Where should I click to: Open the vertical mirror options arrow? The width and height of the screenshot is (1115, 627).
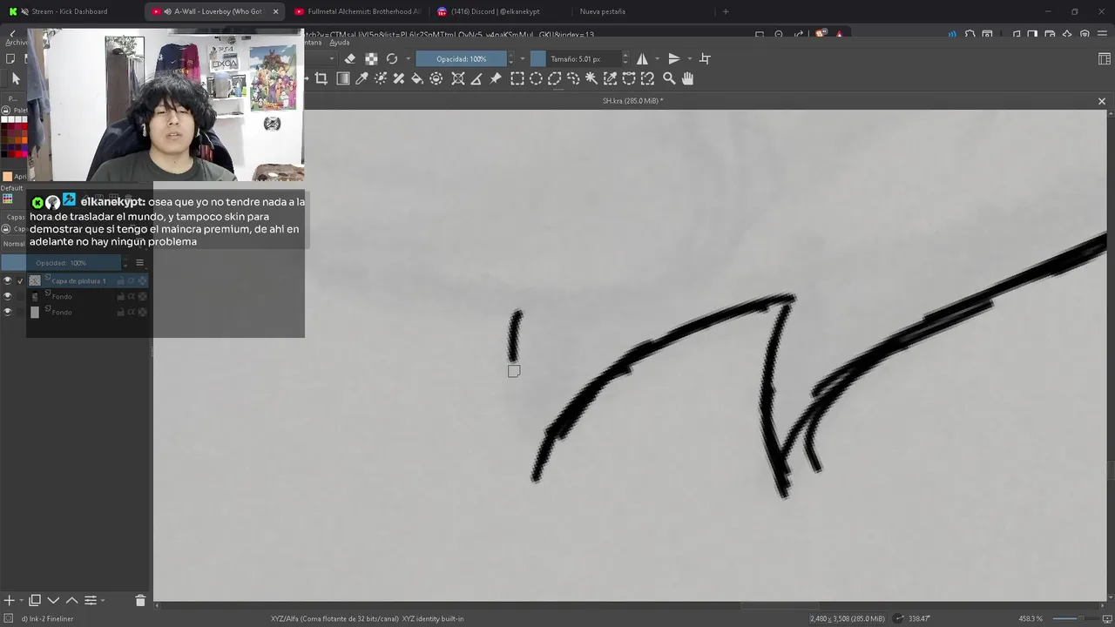coord(688,58)
